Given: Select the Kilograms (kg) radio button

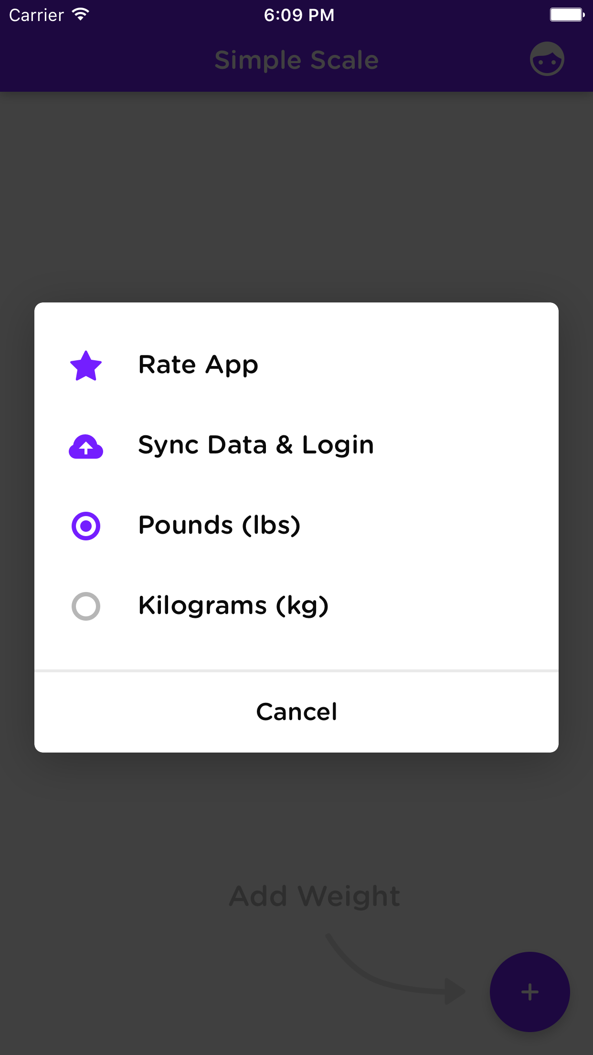Looking at the screenshot, I should coord(86,606).
